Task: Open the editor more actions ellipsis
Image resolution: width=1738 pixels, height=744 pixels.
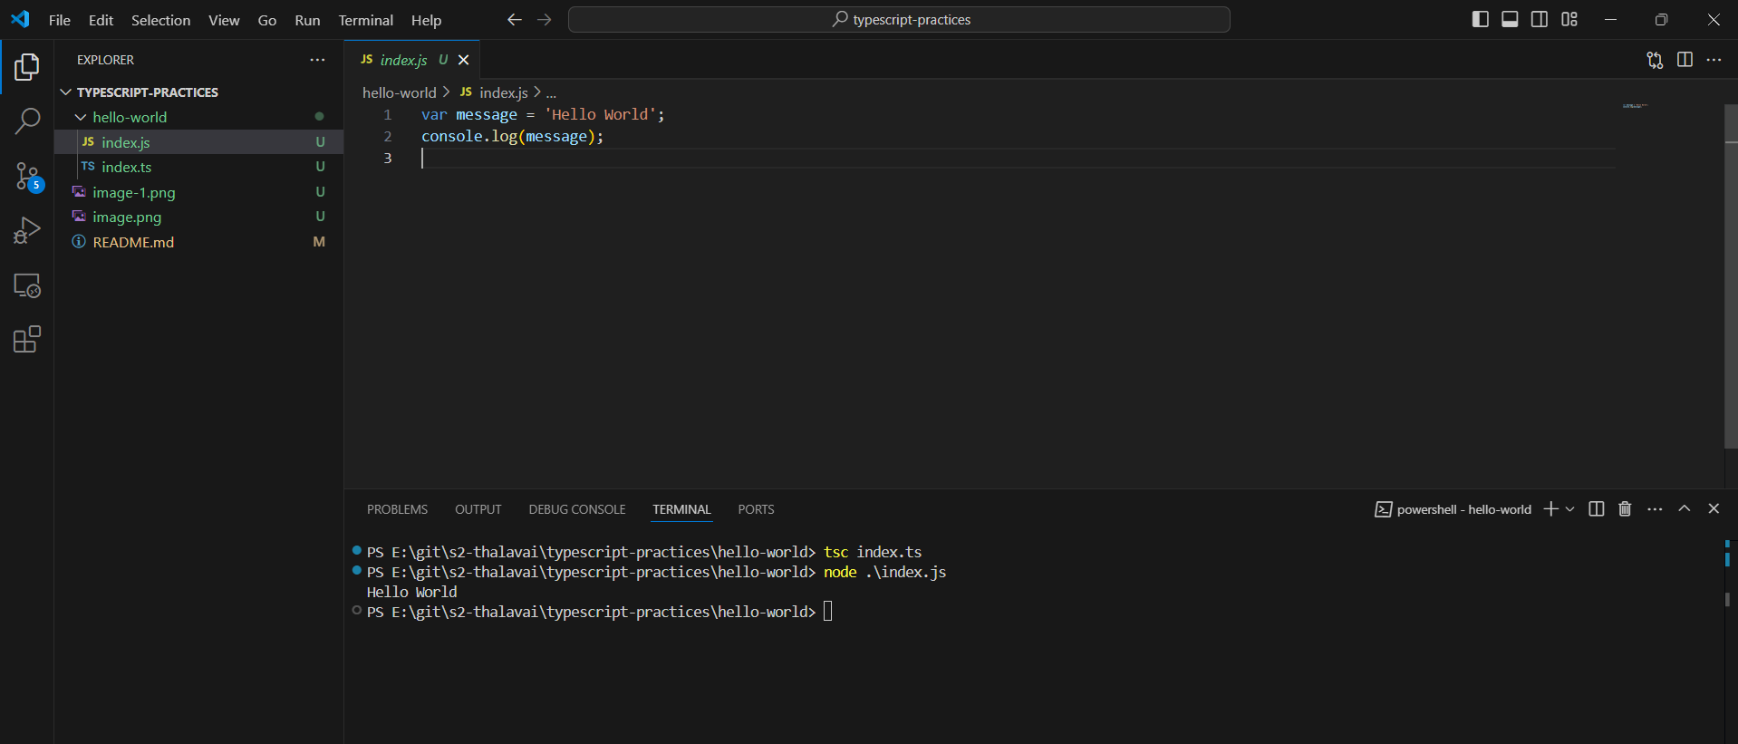Action: [1714, 60]
